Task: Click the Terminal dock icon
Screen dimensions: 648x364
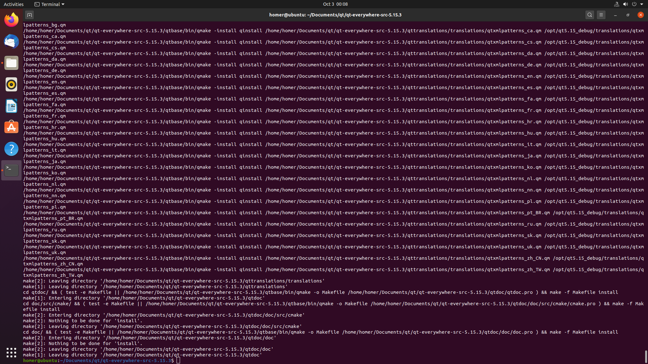Action: 11,170
